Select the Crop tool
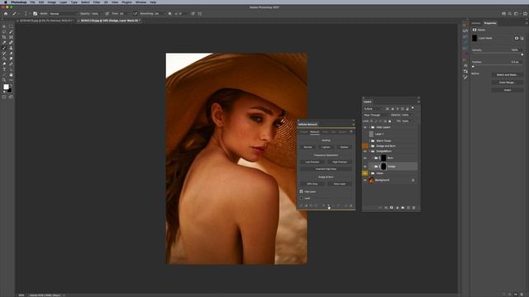Screen dimensions: 529x297 [4, 37]
